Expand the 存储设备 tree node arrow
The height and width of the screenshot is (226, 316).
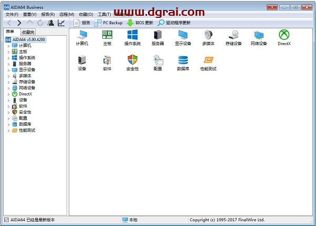coord(9,82)
